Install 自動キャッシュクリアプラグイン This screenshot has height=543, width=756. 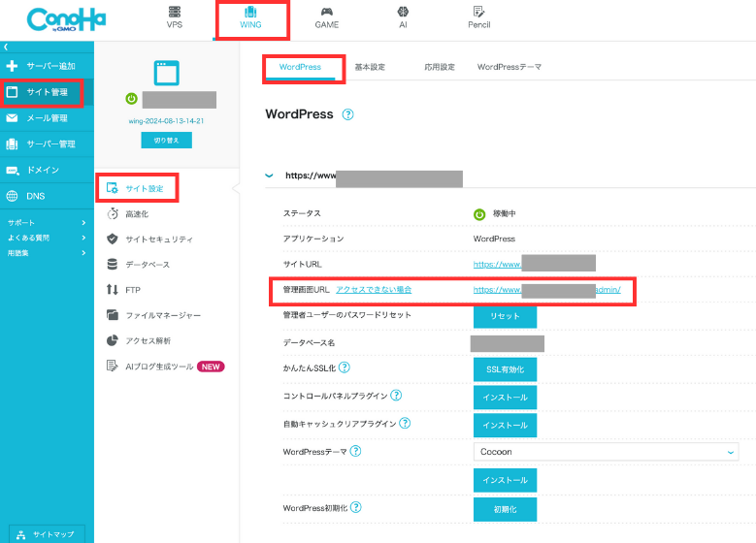505,426
